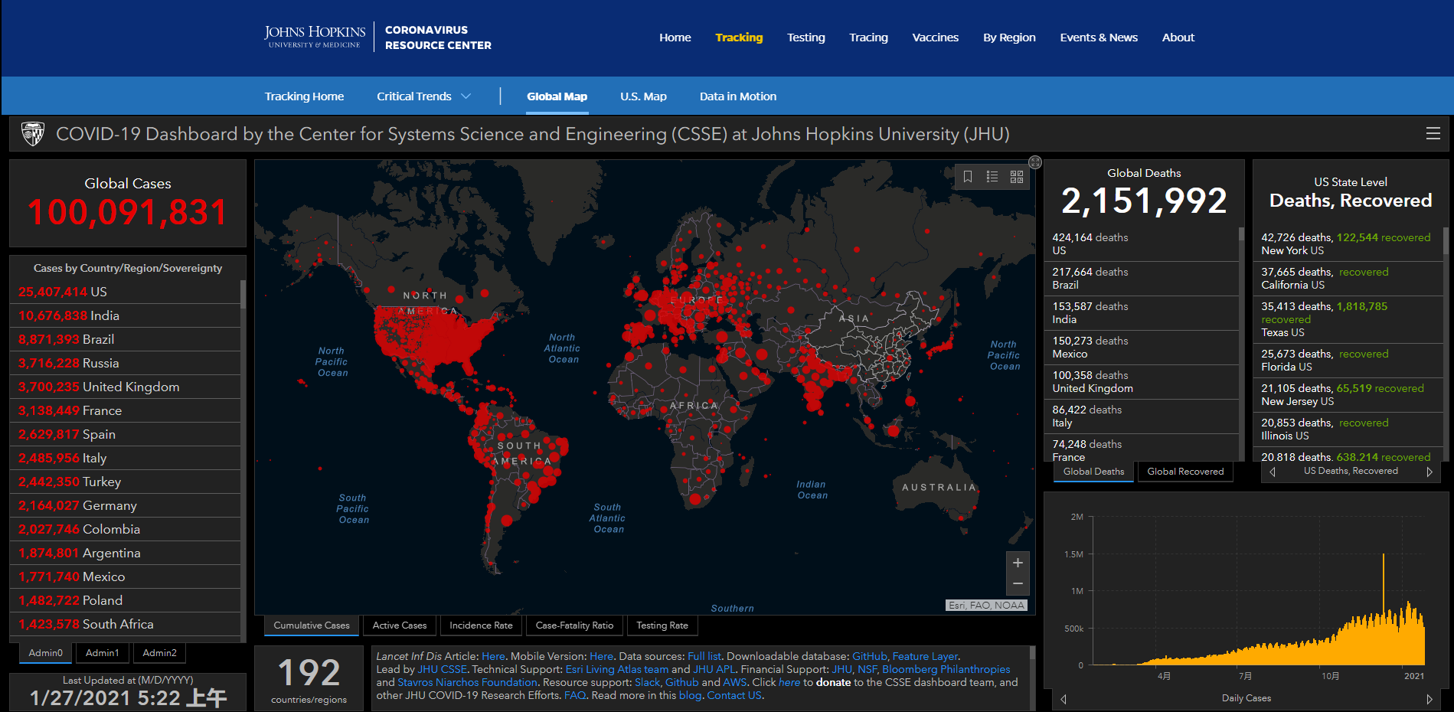Go to Tracking Home
This screenshot has width=1454, height=712.
[304, 96]
